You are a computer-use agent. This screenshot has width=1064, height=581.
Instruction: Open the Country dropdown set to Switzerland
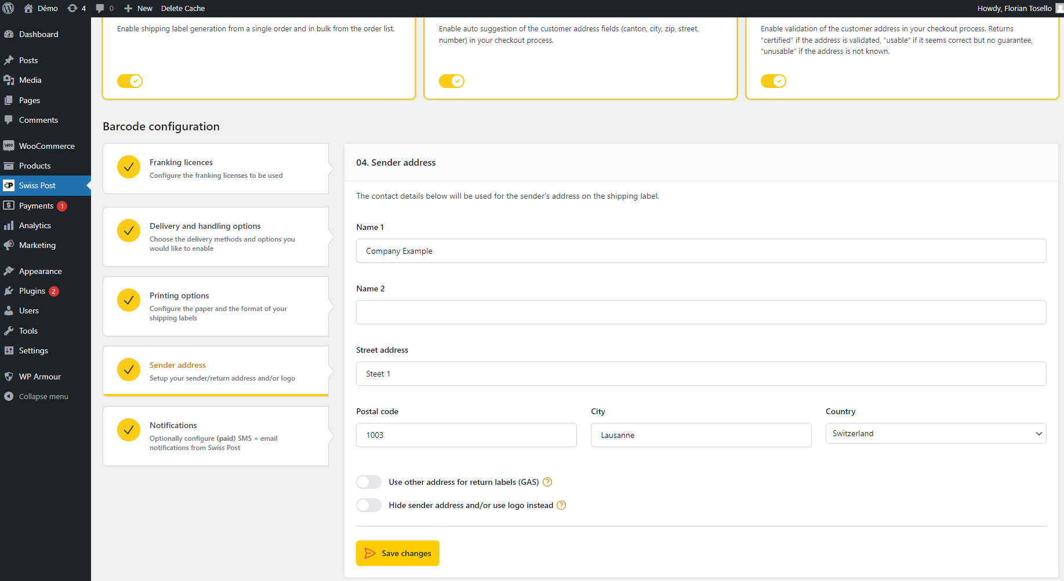(935, 433)
